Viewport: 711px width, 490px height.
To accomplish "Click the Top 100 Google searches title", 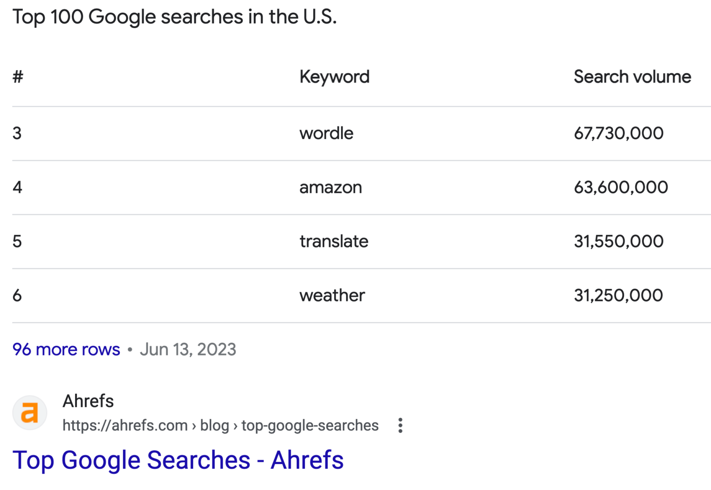I will 175,17.
